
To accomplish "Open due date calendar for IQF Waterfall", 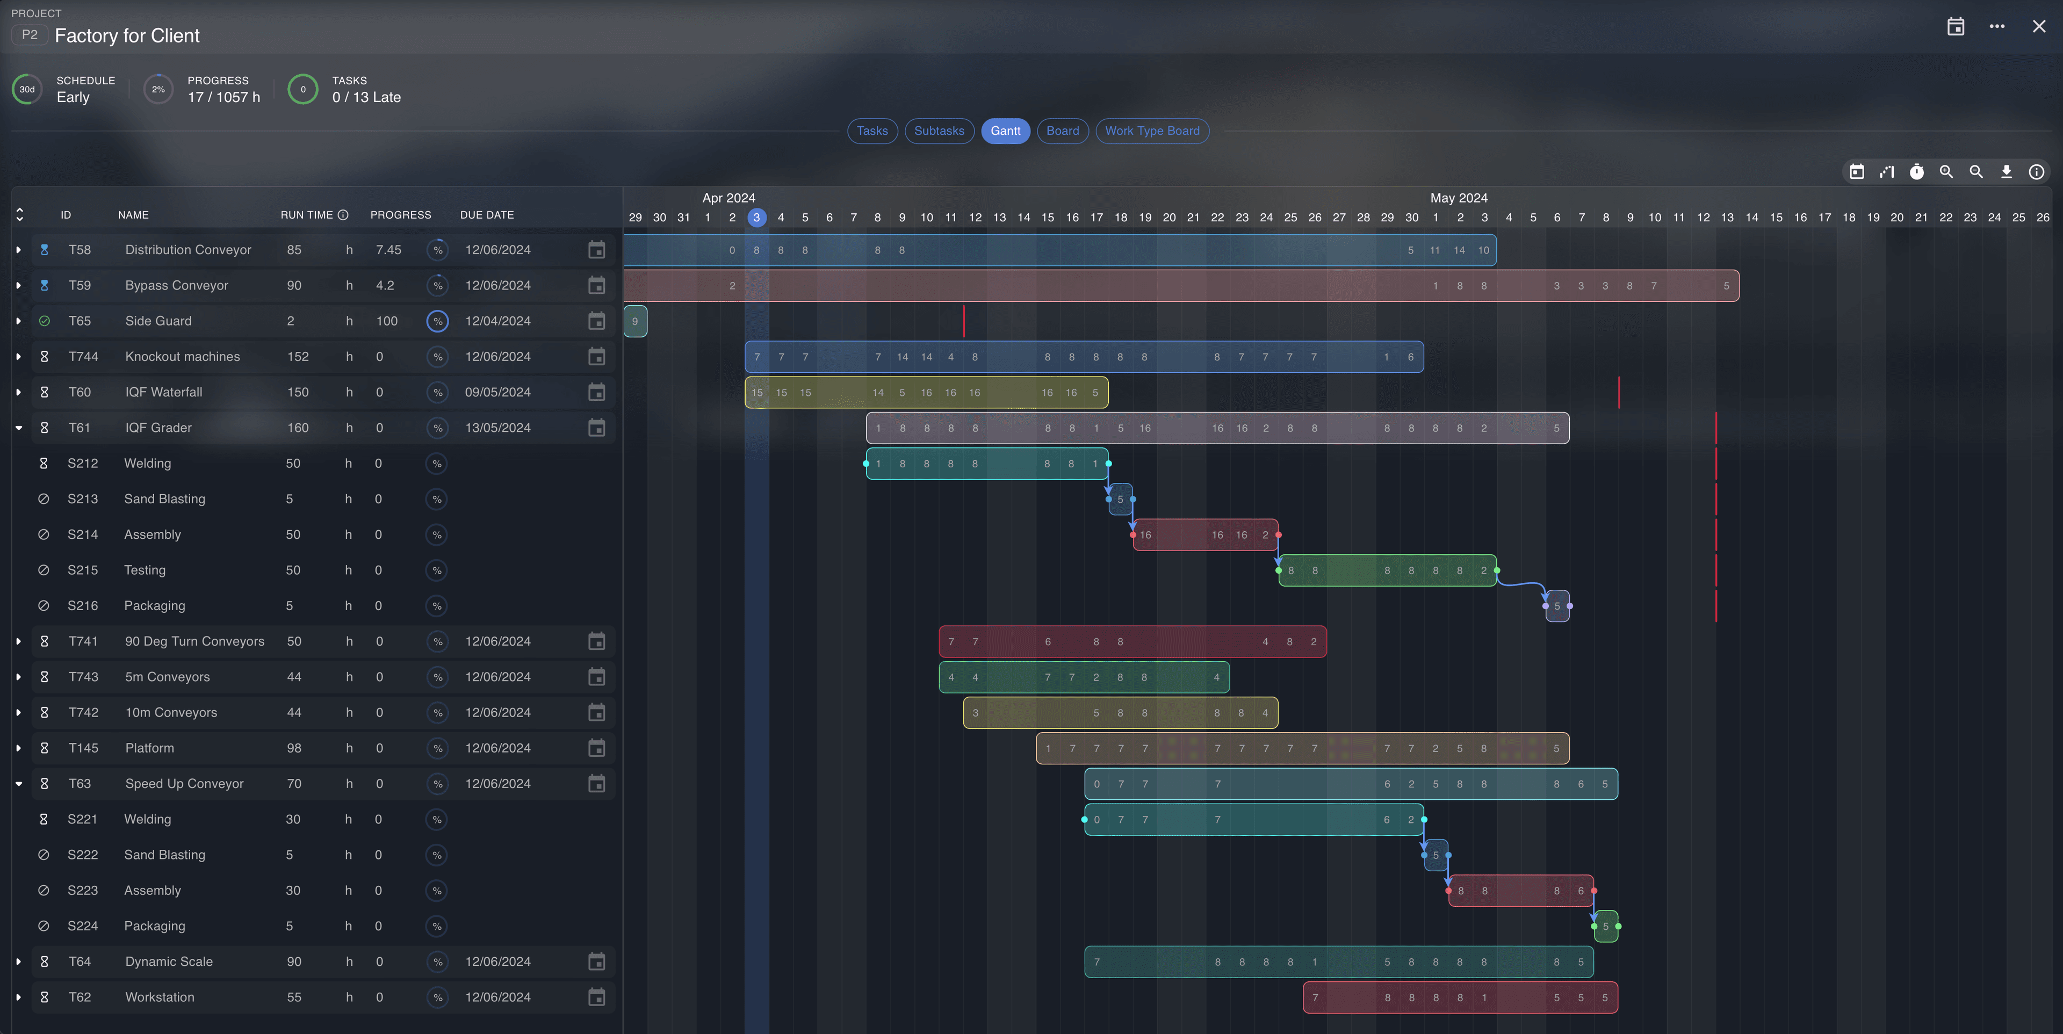I will 597,393.
